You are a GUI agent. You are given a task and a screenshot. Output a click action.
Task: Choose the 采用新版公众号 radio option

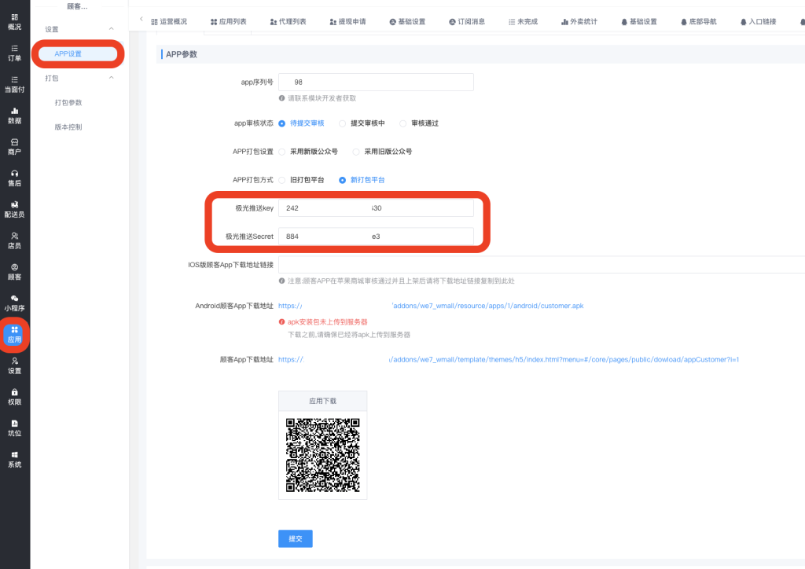pyautogui.click(x=282, y=152)
